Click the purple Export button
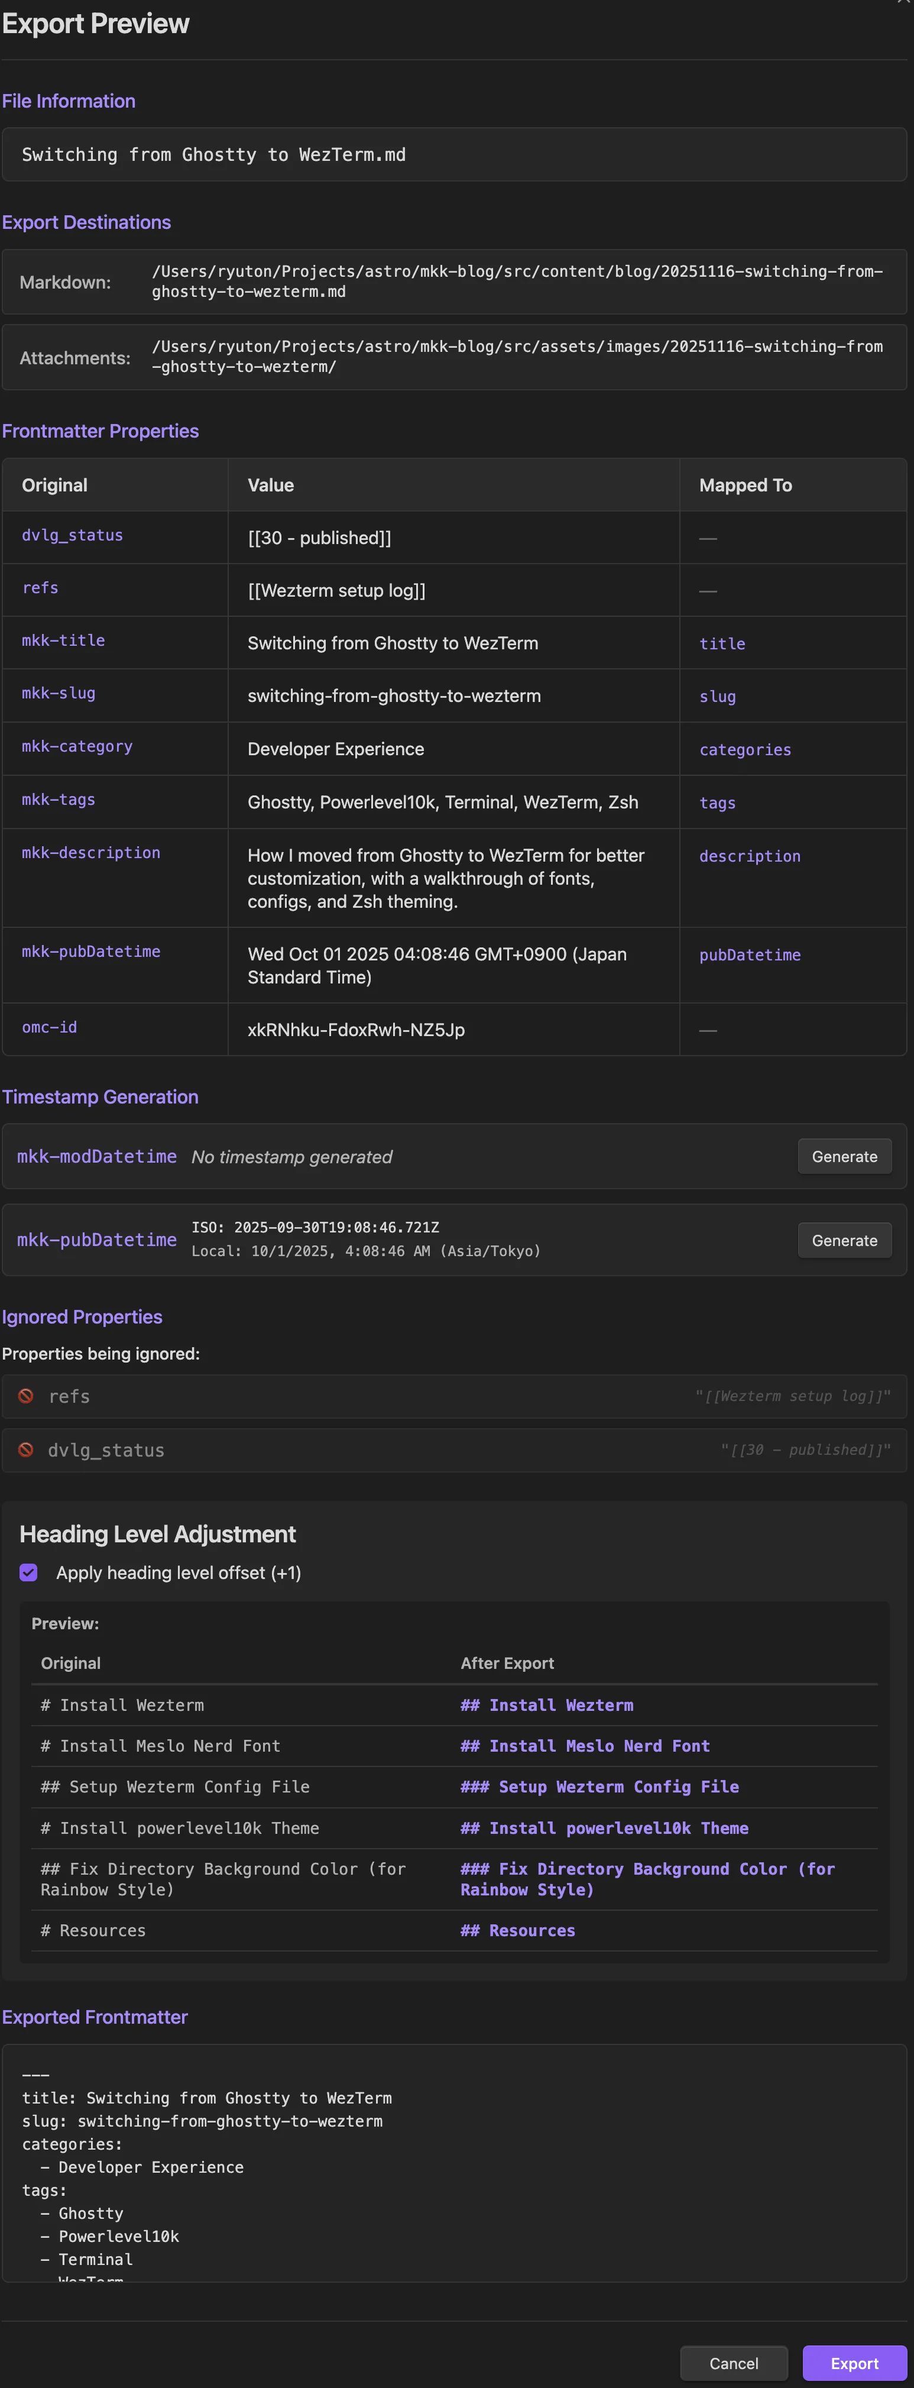This screenshot has width=914, height=2388. click(854, 2363)
